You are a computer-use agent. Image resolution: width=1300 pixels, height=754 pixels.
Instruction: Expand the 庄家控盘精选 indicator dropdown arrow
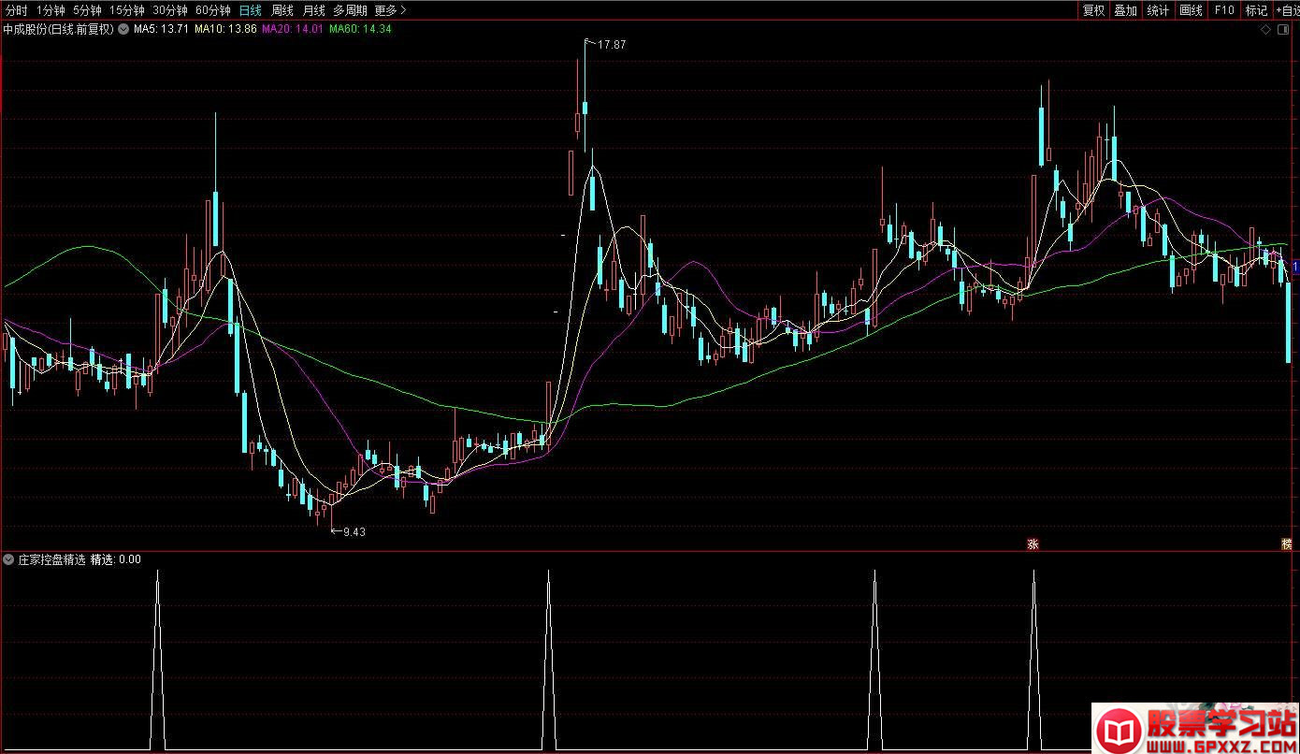9,559
